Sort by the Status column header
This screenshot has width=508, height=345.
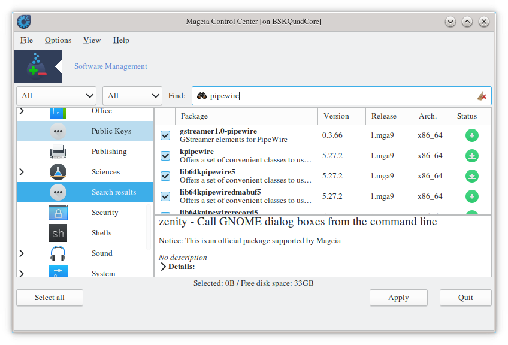pos(472,116)
